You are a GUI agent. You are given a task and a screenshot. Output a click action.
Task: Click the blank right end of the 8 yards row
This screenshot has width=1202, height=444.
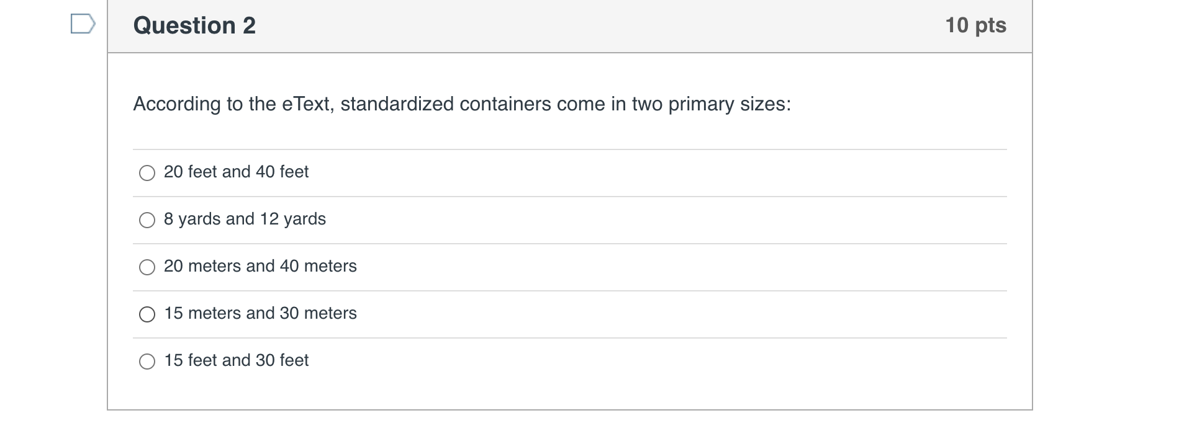pos(869,220)
